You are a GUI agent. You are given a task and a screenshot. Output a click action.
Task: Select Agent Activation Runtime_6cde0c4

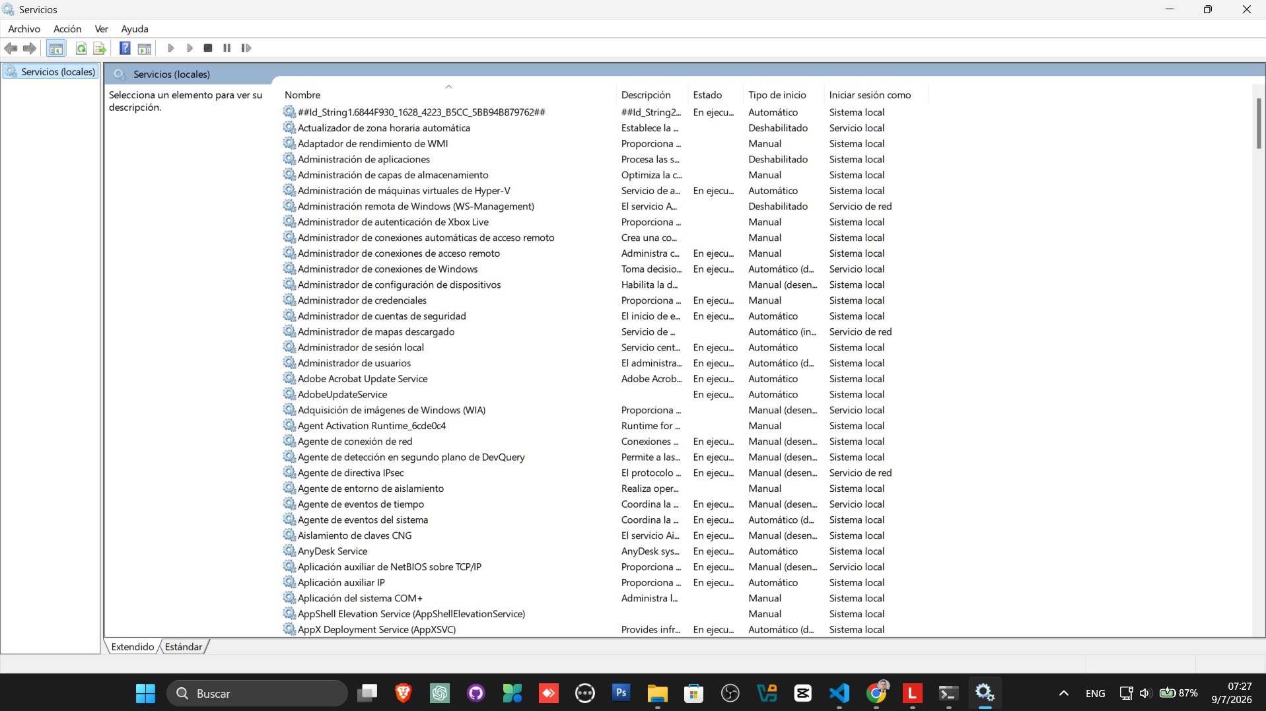pyautogui.click(x=372, y=426)
